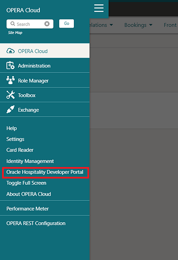Focus the Search input field

[x=30, y=24]
